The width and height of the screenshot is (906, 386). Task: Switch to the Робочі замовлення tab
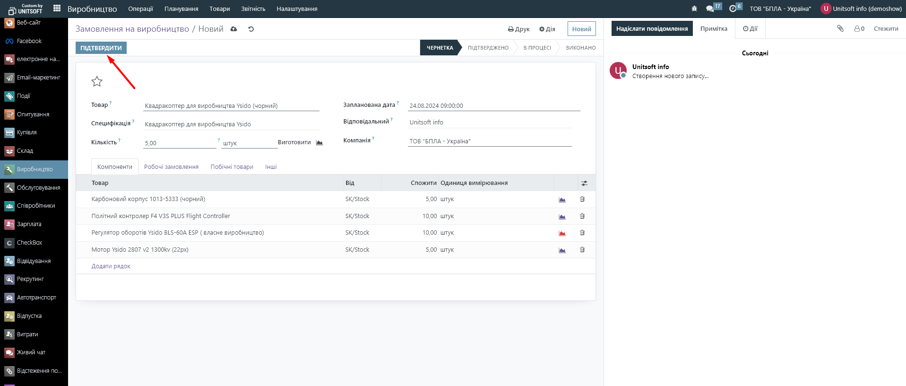coord(171,167)
